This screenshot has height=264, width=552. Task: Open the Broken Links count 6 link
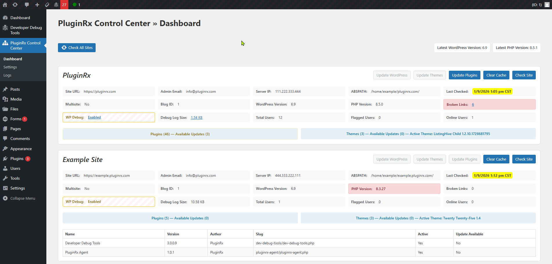(473, 105)
